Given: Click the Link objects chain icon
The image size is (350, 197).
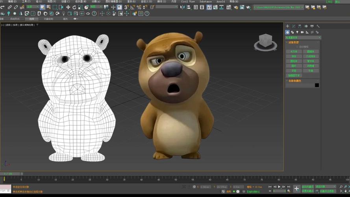Looking at the screenshot, I should tap(9, 7).
